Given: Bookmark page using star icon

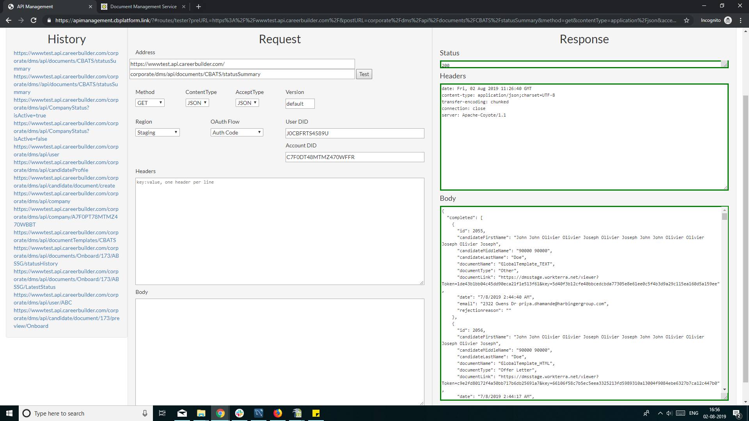Looking at the screenshot, I should coord(687,20).
